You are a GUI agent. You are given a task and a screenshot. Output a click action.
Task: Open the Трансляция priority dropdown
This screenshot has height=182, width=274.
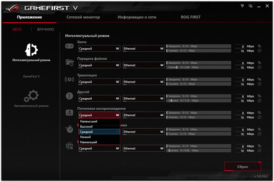pos(99,82)
